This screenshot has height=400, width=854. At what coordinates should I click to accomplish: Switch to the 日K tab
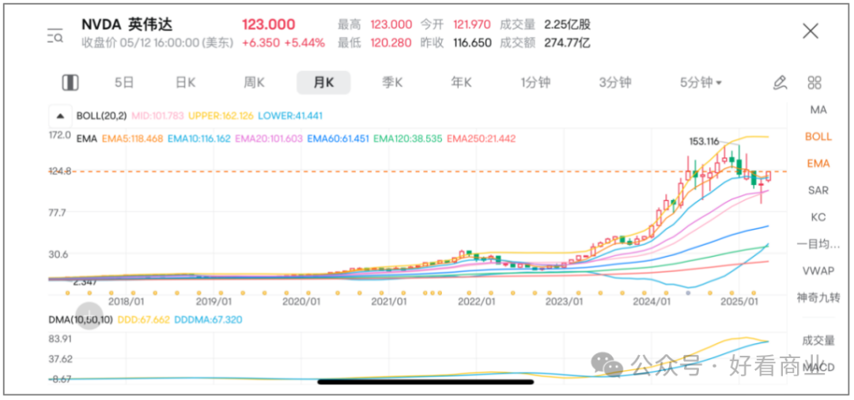point(185,82)
